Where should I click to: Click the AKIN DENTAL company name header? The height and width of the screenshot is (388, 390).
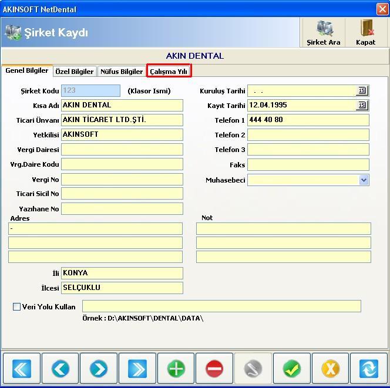[x=195, y=56]
